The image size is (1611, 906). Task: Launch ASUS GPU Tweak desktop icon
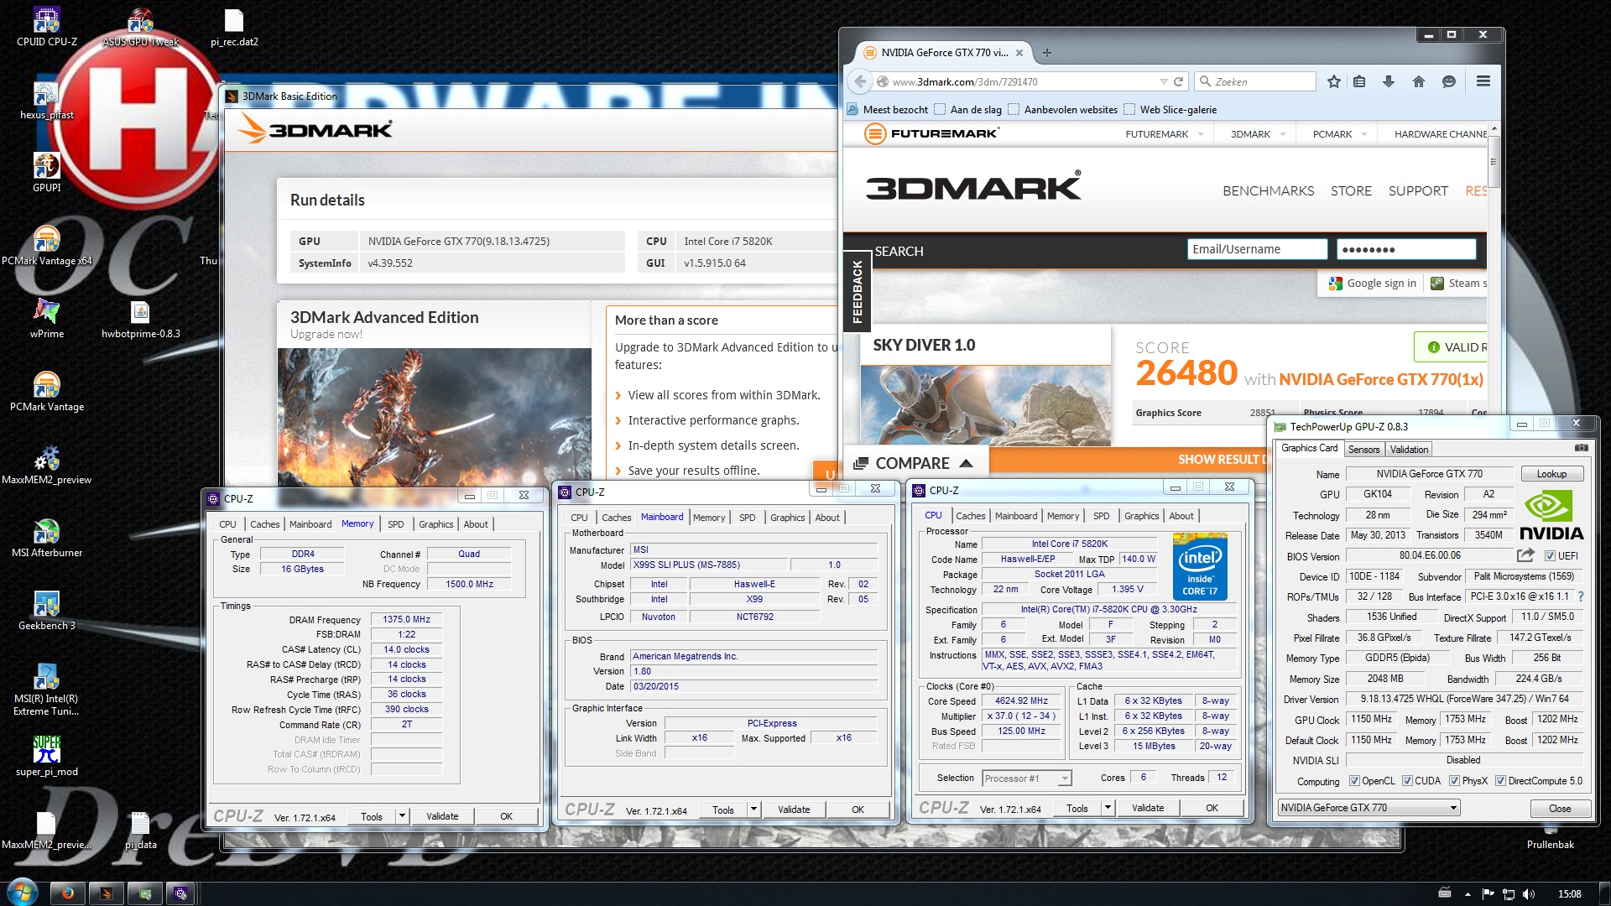tap(140, 26)
